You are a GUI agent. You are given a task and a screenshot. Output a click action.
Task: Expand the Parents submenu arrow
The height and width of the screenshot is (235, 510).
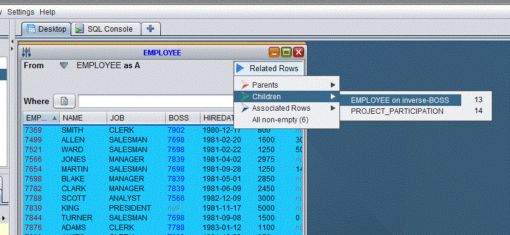[x=333, y=85]
